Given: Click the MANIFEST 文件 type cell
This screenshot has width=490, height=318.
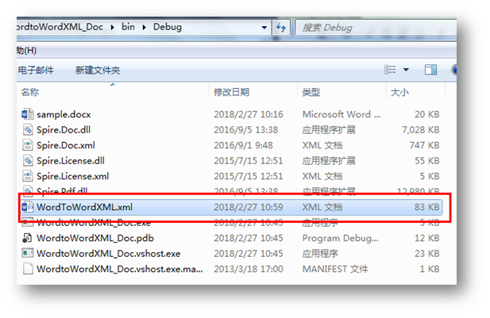Looking at the screenshot, I should tap(335, 269).
